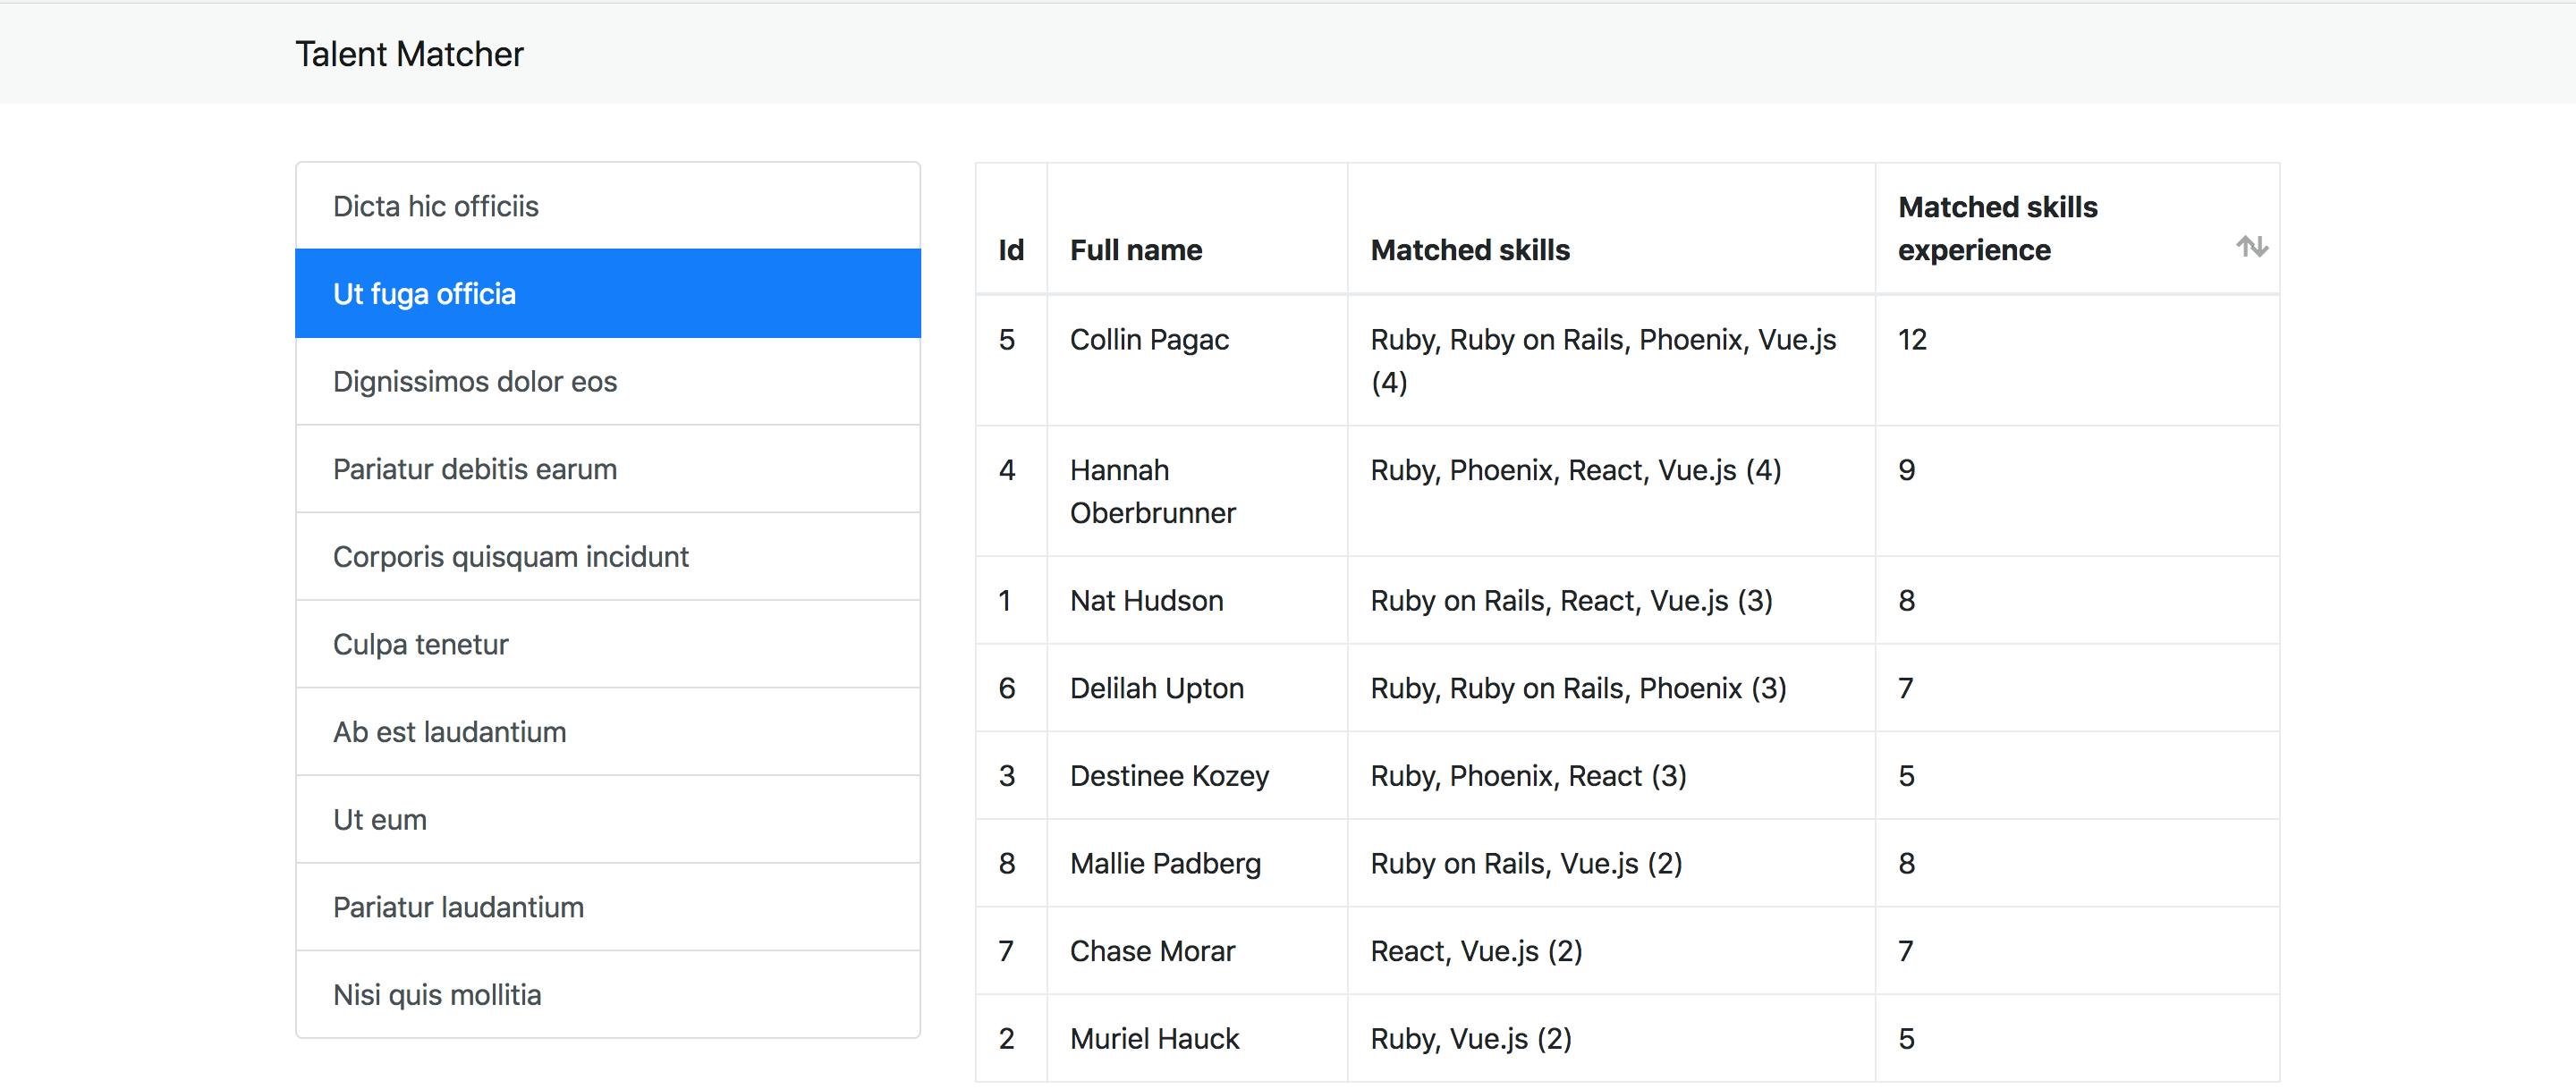Click experience value 9 in Hannah Oberbrunner's row
This screenshot has height=1089, width=2576.
(x=1907, y=470)
